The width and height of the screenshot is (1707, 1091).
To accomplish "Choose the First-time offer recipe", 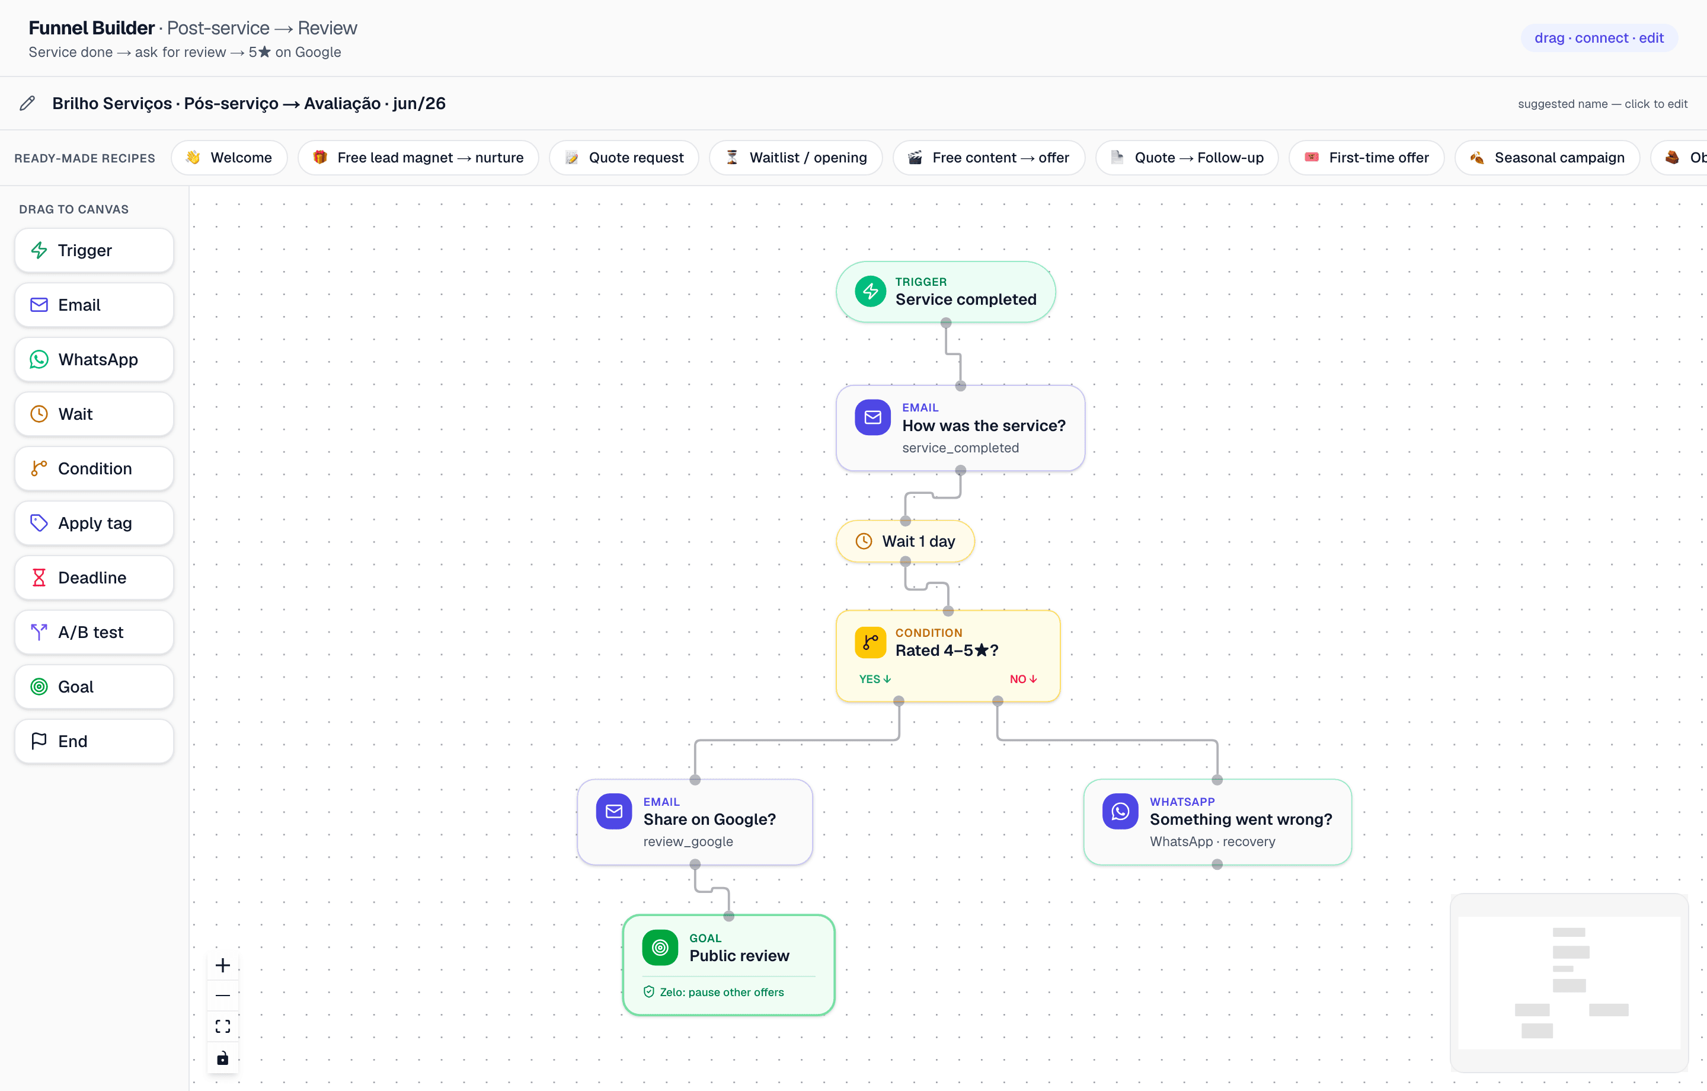I will pos(1367,158).
